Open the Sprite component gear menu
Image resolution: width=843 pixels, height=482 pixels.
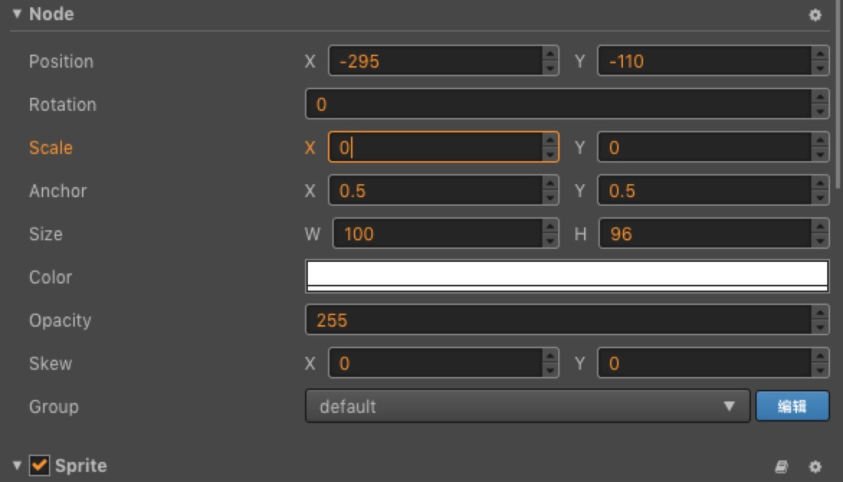[815, 467]
